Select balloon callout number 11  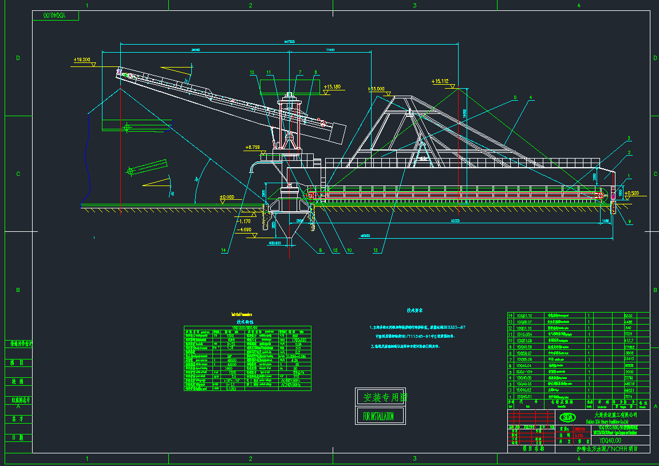click(269, 72)
